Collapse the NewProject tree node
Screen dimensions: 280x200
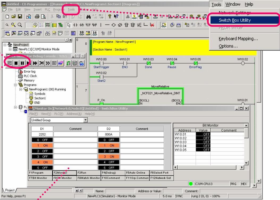pyautogui.click(x=5, y=45)
